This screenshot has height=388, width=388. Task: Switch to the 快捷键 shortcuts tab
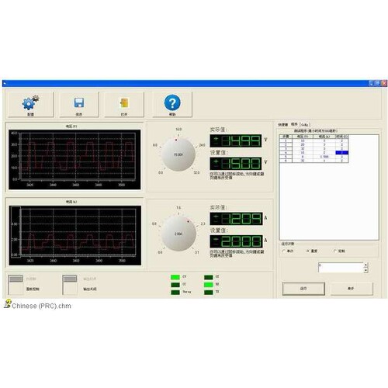coord(282,125)
